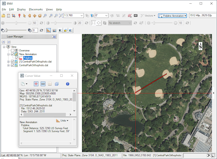Open the Data Manager clipboard icon

click(8, 16)
